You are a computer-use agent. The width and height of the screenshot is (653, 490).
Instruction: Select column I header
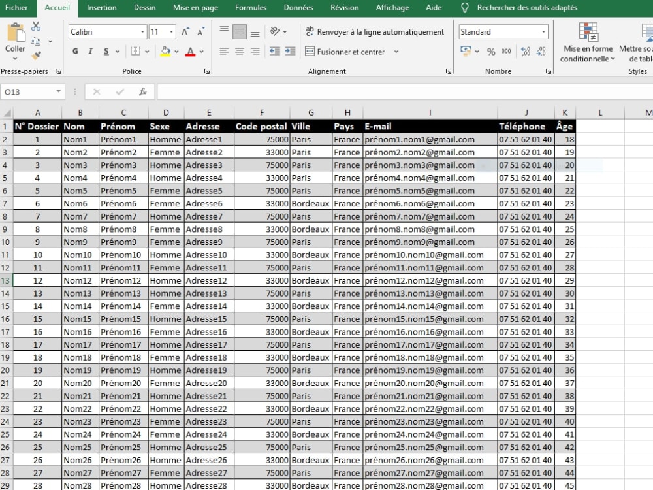(430, 113)
